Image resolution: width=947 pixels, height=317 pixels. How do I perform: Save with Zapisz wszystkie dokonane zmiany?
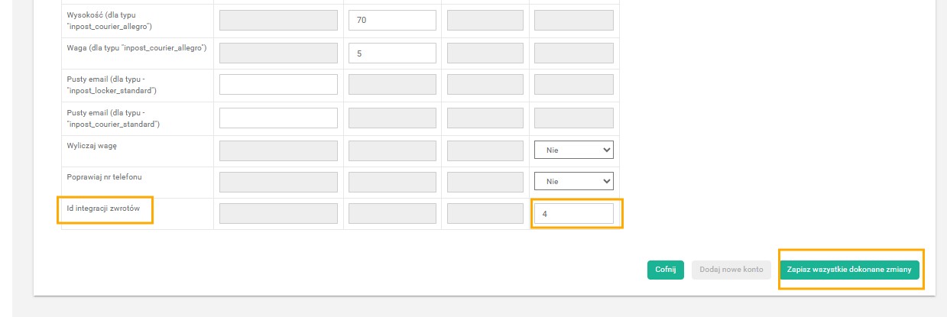(x=849, y=270)
